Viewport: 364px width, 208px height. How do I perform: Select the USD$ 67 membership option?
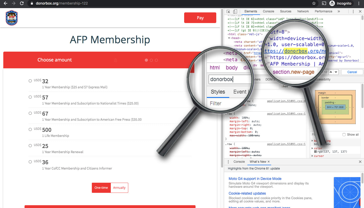point(30,113)
